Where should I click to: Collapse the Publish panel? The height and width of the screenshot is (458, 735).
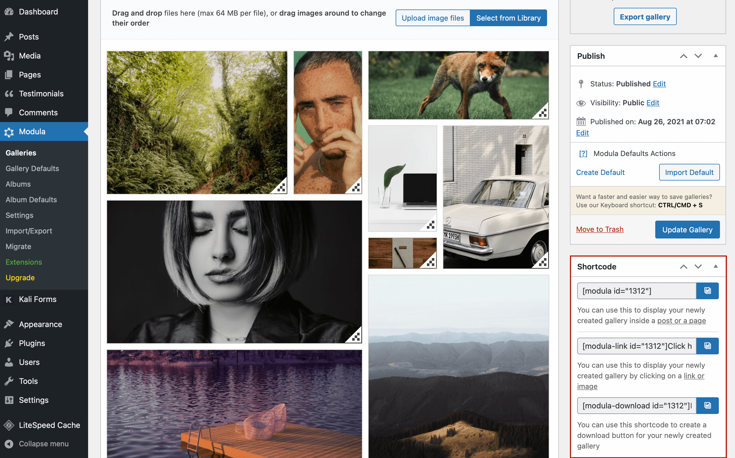pos(715,56)
